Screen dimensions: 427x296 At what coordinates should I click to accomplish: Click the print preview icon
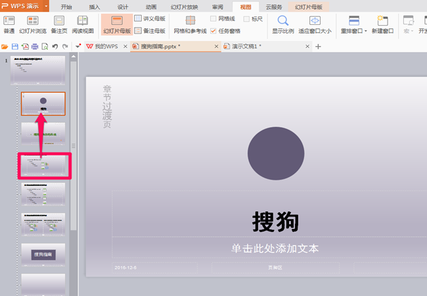pos(45,47)
